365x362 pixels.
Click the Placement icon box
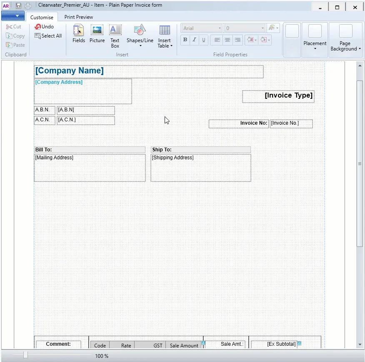pyautogui.click(x=315, y=31)
